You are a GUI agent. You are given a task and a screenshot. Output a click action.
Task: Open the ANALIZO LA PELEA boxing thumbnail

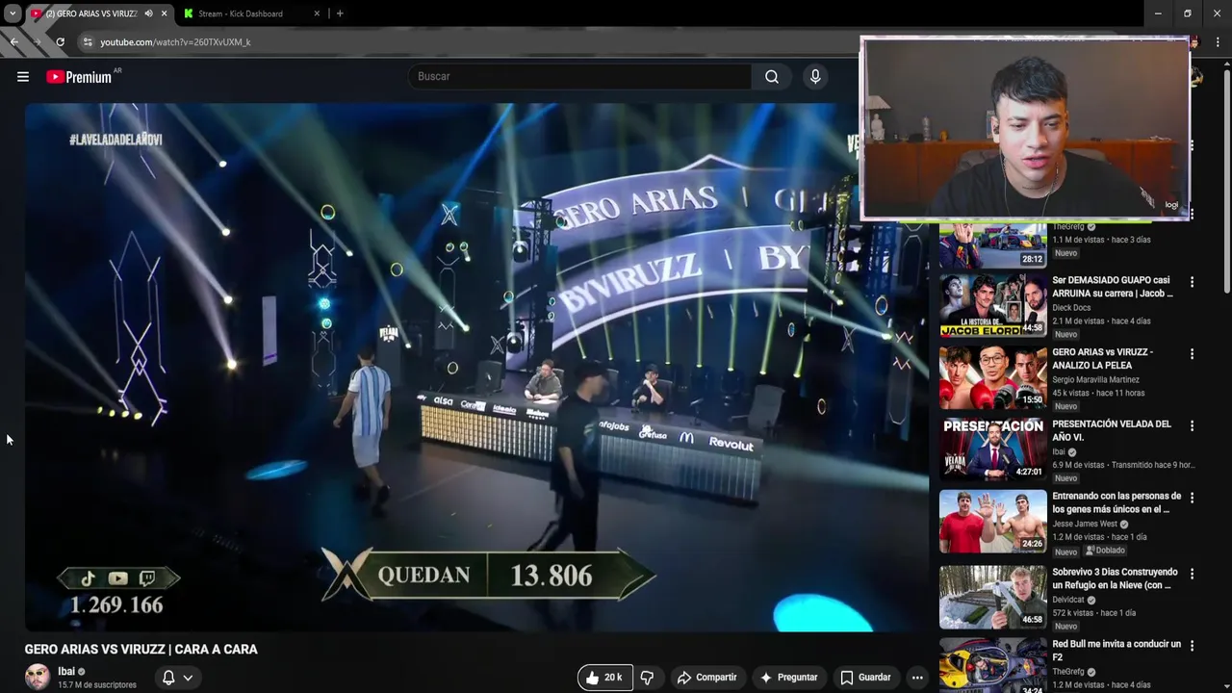[x=992, y=377]
